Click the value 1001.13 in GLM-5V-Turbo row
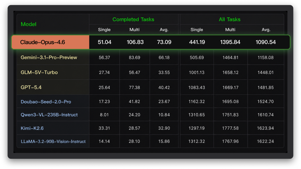Viewport: 301px width, 169px height. (197, 72)
